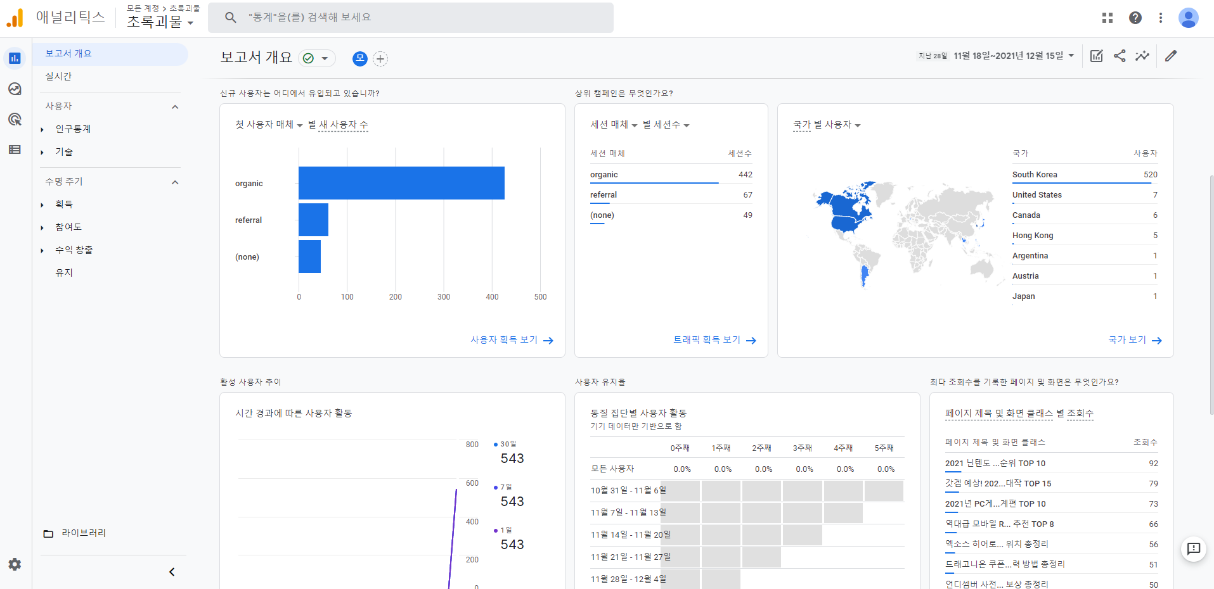Click the organic row in session table
The height and width of the screenshot is (589, 1214).
point(671,175)
